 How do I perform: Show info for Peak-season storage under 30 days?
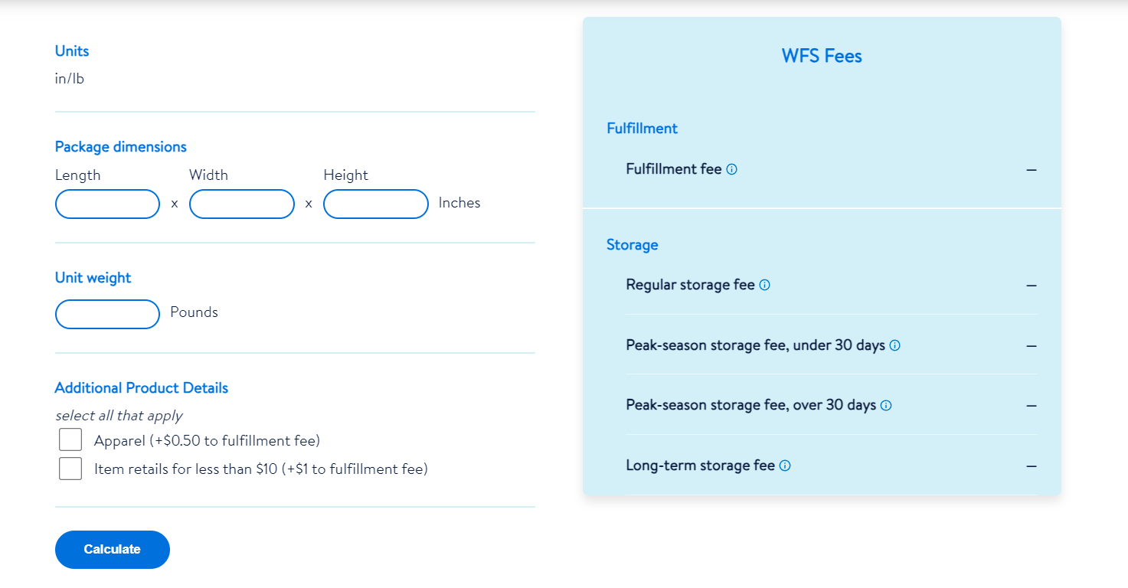click(x=894, y=345)
